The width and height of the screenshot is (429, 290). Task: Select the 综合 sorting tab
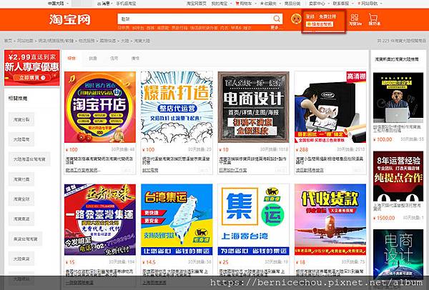(71, 59)
